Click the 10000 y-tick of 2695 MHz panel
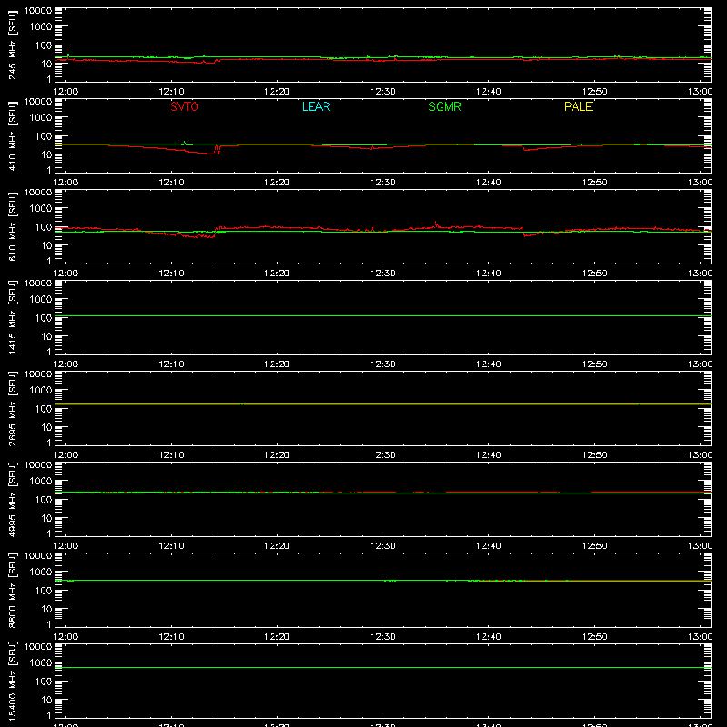 pos(38,374)
